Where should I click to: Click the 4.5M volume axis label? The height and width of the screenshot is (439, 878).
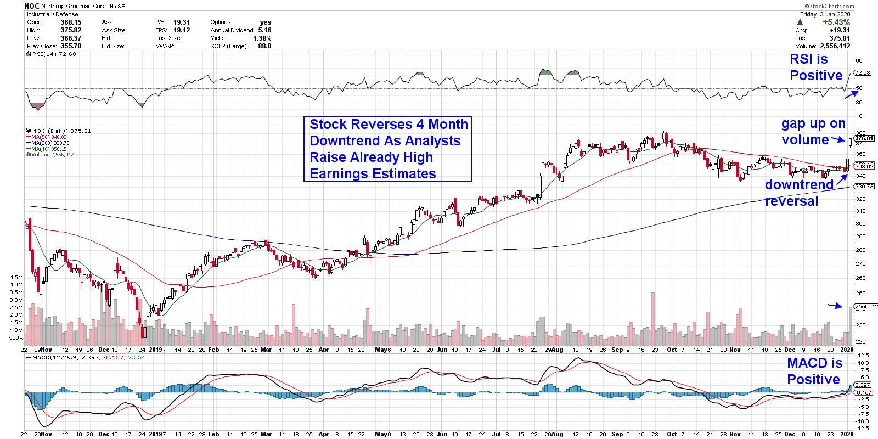[x=16, y=278]
